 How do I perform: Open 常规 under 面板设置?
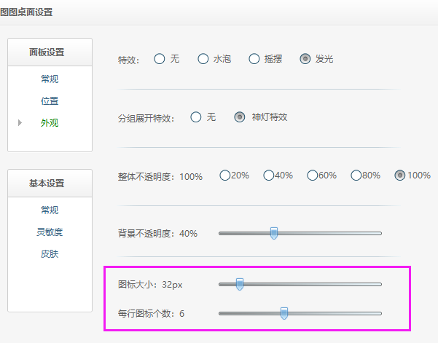[x=50, y=79]
